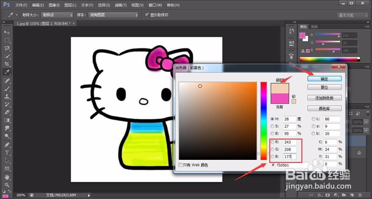Select the G green radio button

click(272, 149)
